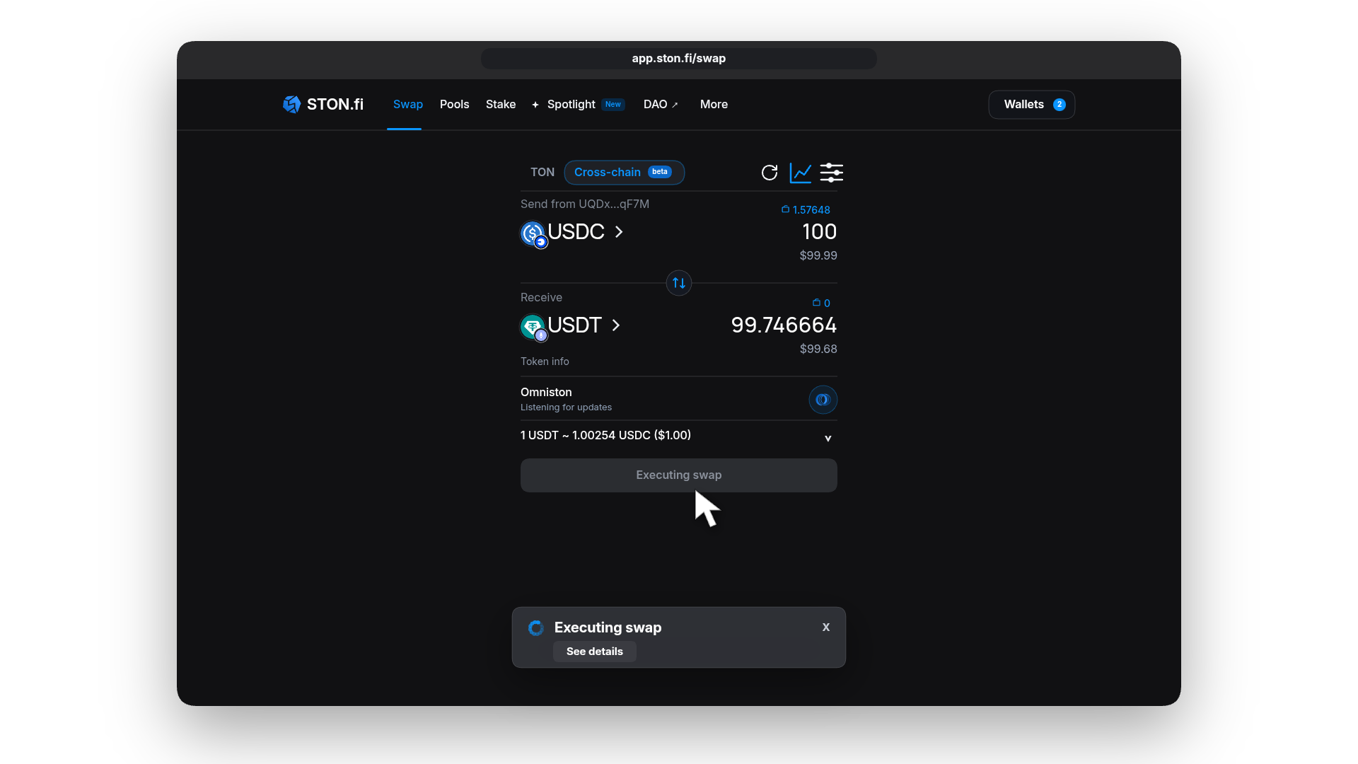Click the $99.99 send value
This screenshot has height=764, width=1358.
(x=818, y=255)
